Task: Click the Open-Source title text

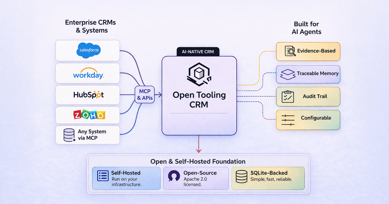Action: point(200,173)
